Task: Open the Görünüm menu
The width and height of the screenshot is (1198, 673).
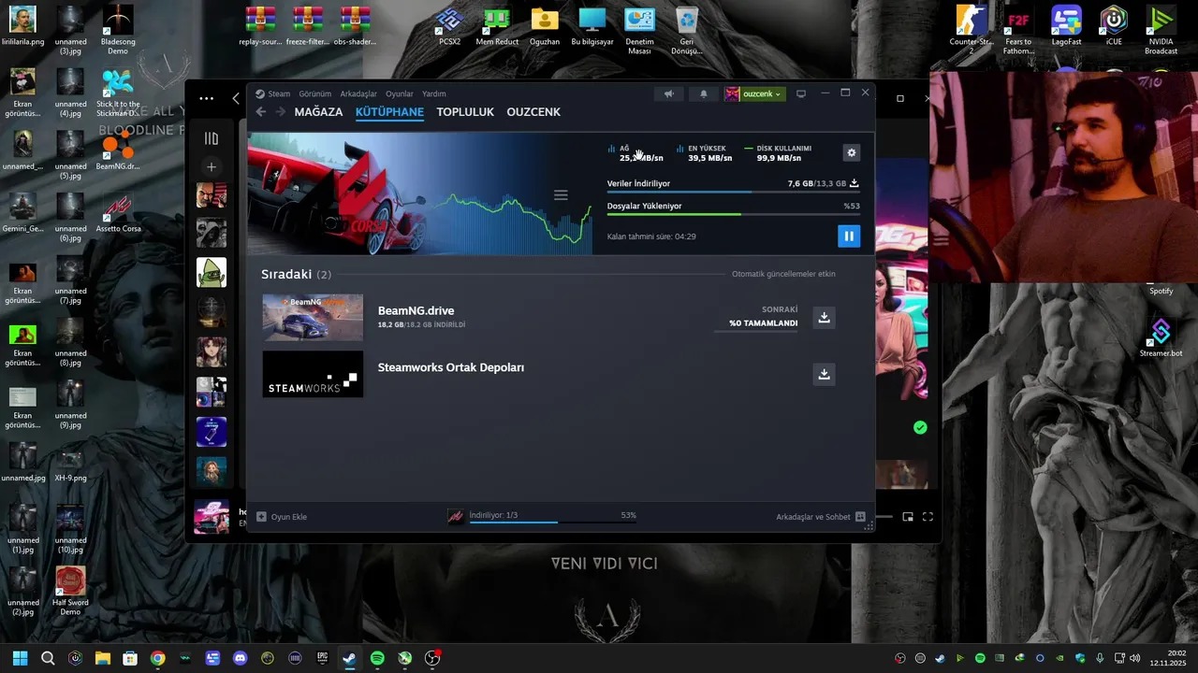Action: 315,93
